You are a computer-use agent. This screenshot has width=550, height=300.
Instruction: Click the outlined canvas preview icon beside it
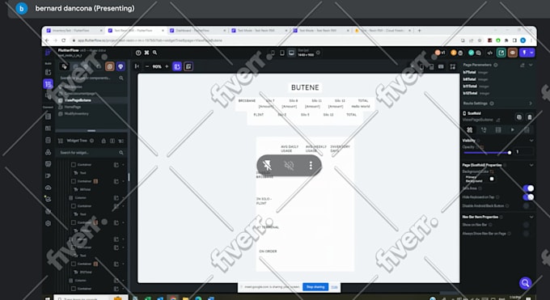coord(188,66)
